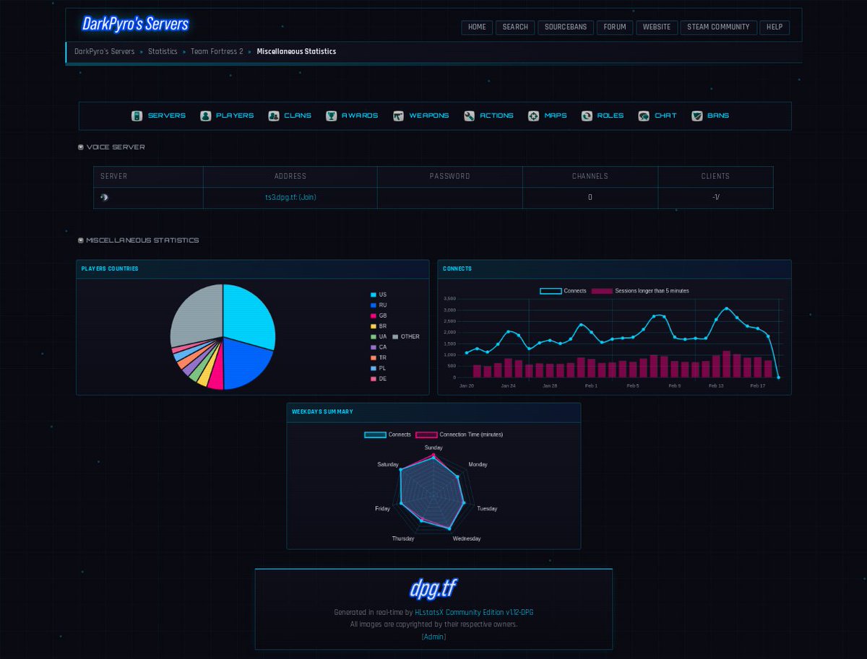Open SourceBans from the header
This screenshot has width=867, height=659.
[x=566, y=27]
